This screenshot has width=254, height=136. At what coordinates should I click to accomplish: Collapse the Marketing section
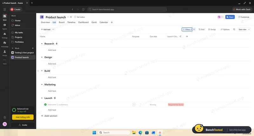tap(42, 85)
